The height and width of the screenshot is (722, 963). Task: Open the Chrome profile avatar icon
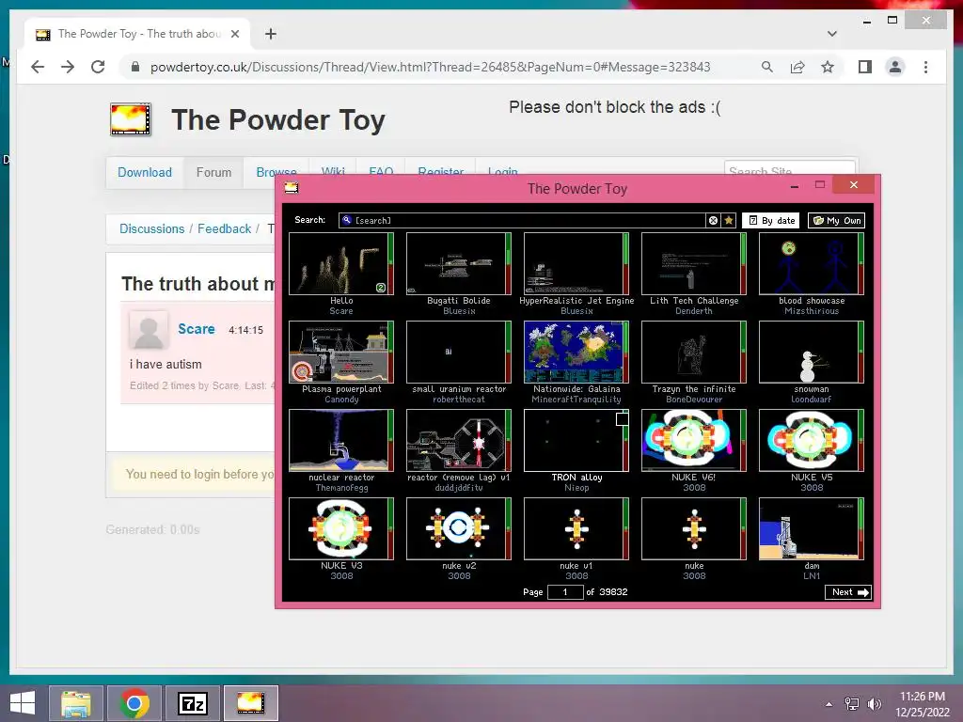[x=895, y=67]
